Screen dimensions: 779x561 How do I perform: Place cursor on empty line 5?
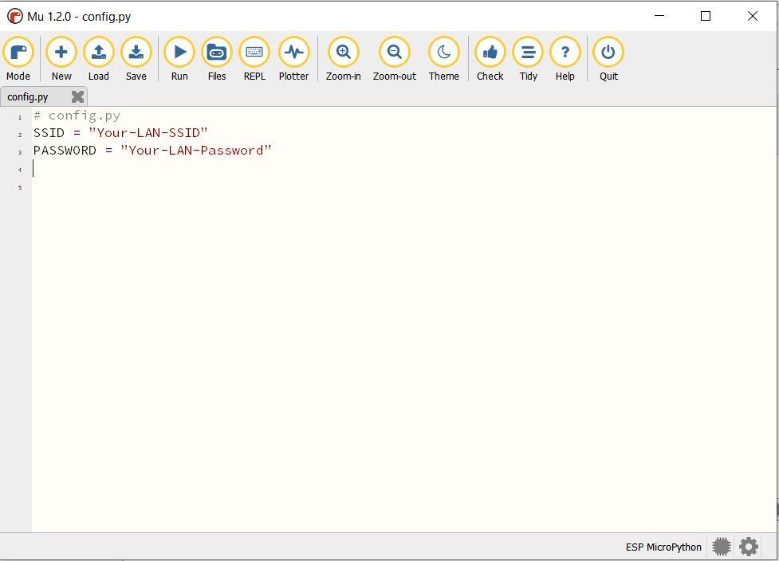(x=403, y=187)
